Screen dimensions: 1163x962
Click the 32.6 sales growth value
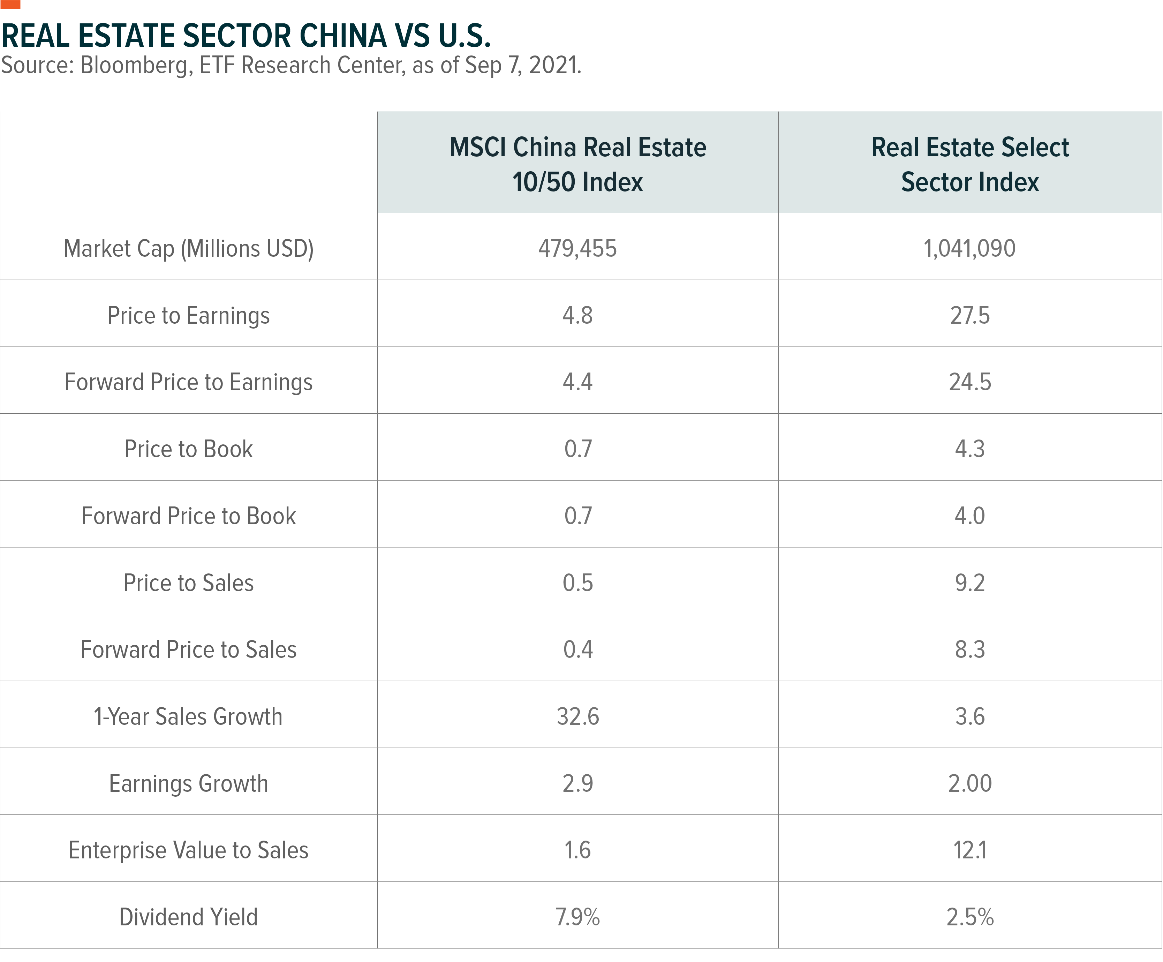[x=577, y=716]
